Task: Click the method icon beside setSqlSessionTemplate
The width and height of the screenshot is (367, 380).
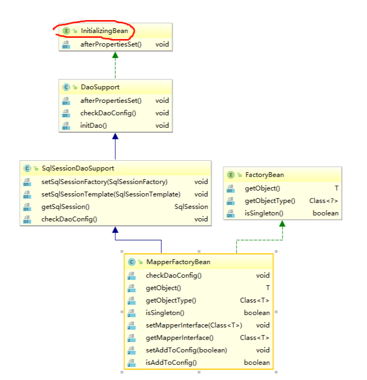Action: (x=27, y=194)
